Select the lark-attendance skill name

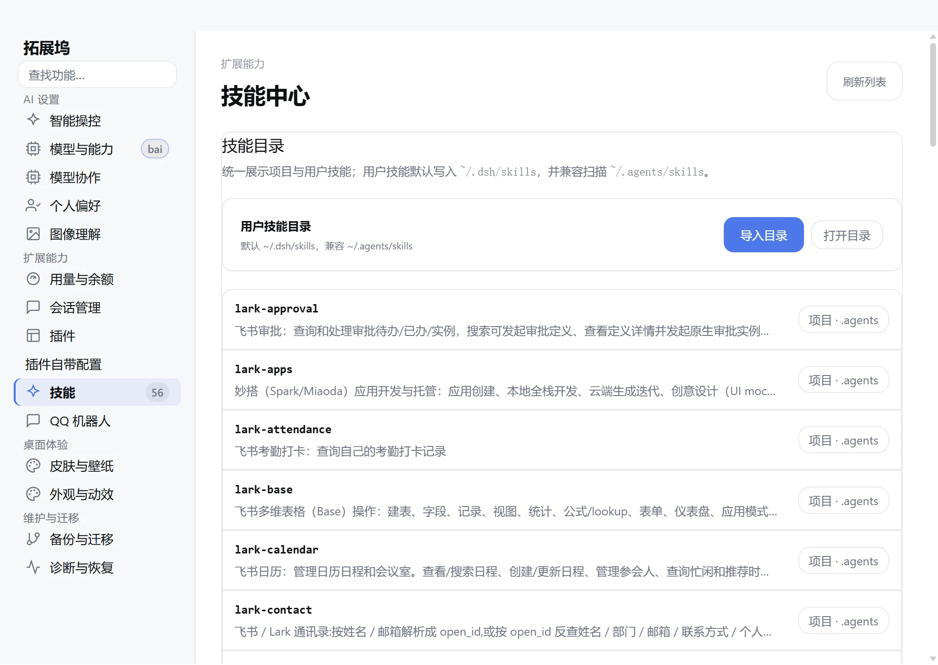click(283, 429)
